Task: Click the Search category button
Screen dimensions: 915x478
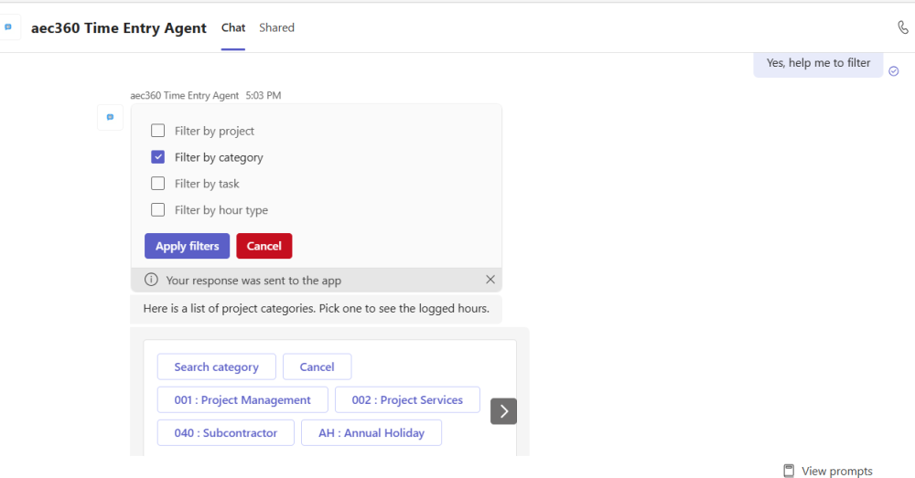Action: [x=216, y=366]
